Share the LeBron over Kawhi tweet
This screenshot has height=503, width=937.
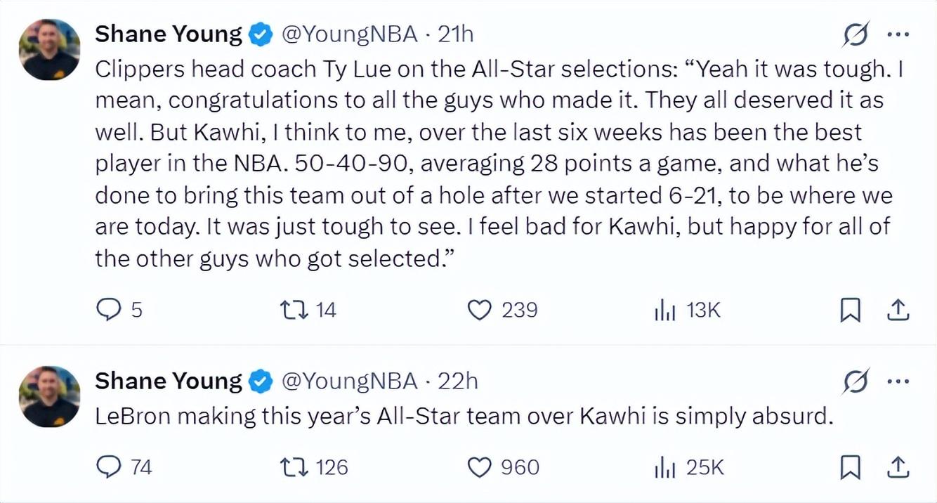click(898, 467)
